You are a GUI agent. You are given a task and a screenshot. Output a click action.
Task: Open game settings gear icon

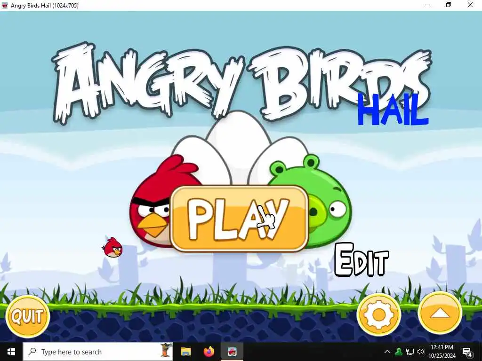point(379,314)
